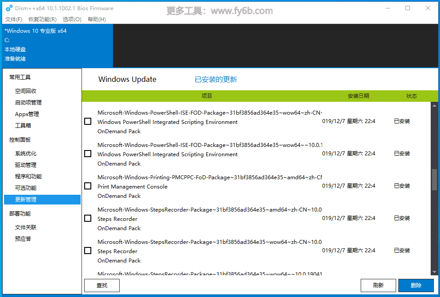Screen dimensions: 440x297
Task: Click the 常用工具 section heading
Action: pos(20,77)
